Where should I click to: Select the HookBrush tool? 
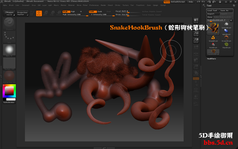tap(213, 45)
